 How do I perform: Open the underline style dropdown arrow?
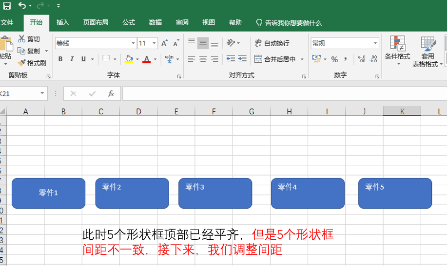coord(92,59)
